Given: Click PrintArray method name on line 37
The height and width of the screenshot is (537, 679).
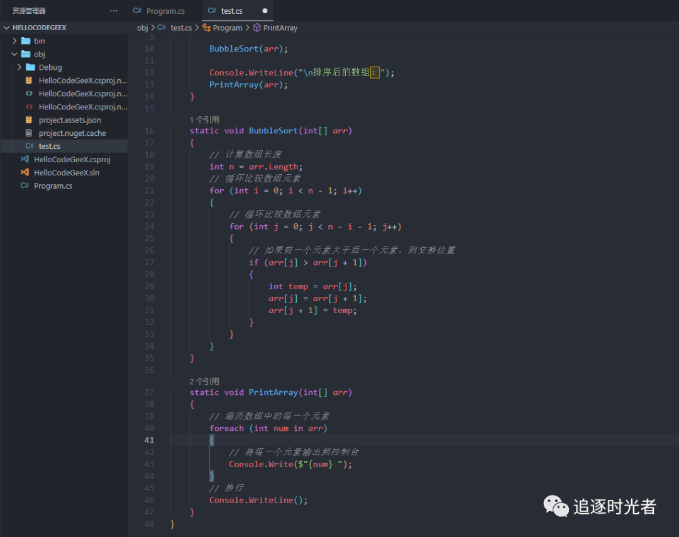Looking at the screenshot, I should (x=273, y=392).
